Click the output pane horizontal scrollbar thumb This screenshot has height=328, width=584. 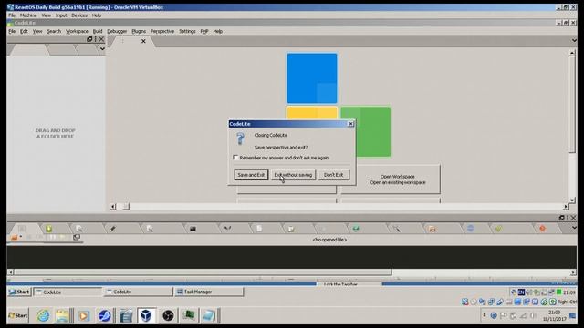203,272
